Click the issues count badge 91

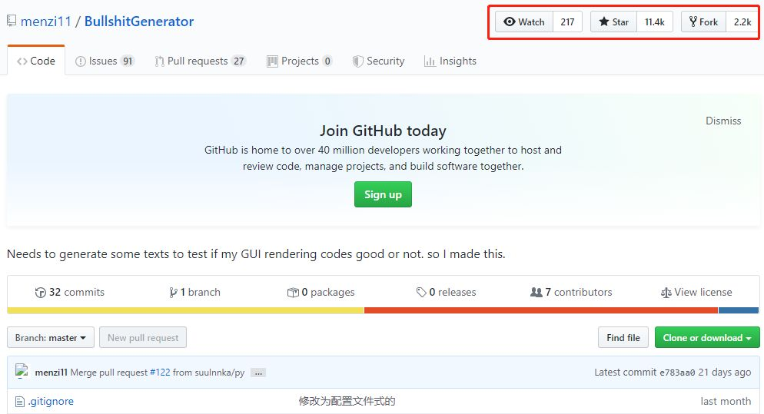pyautogui.click(x=128, y=61)
